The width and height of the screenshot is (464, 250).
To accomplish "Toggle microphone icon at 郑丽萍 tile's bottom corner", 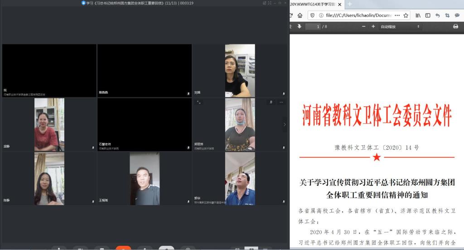I will tap(284, 147).
